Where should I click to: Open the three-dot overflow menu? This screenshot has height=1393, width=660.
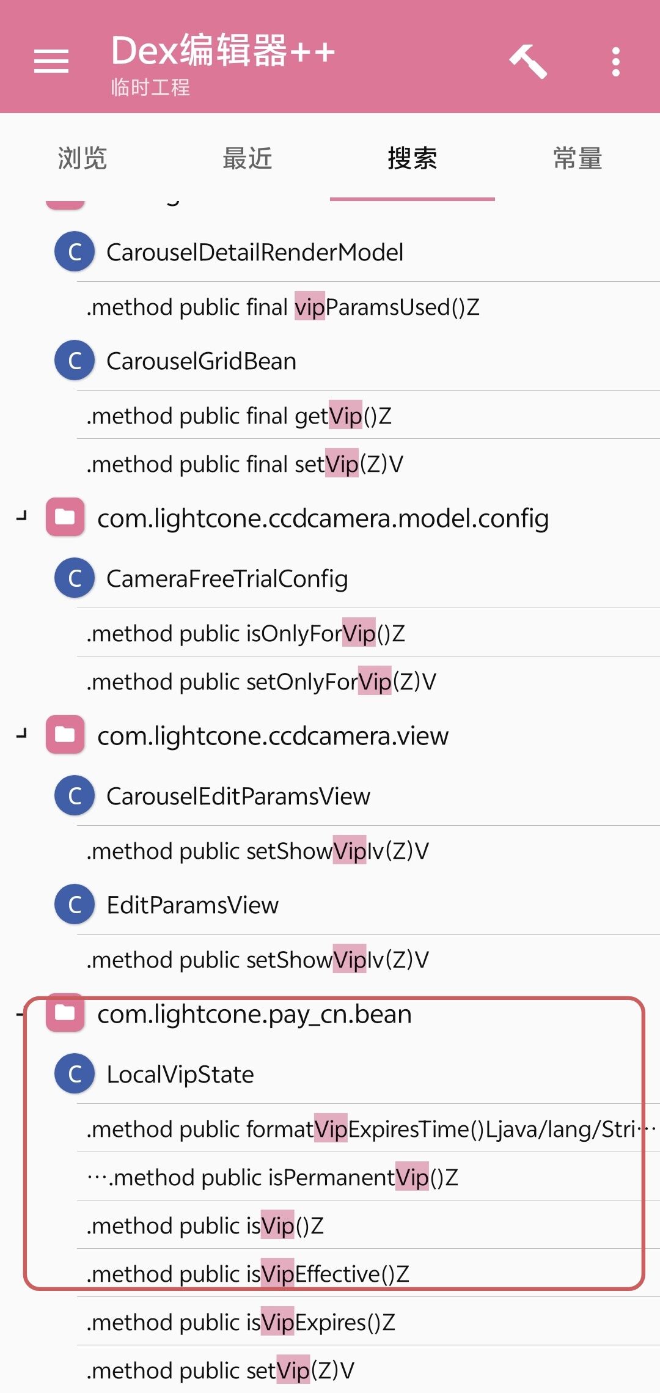click(x=615, y=62)
